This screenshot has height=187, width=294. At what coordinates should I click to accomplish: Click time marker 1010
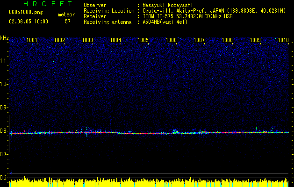[x=283, y=40]
